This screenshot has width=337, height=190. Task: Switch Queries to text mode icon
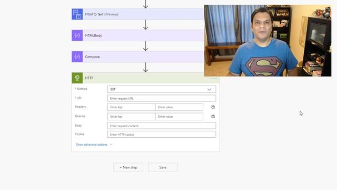click(x=213, y=116)
